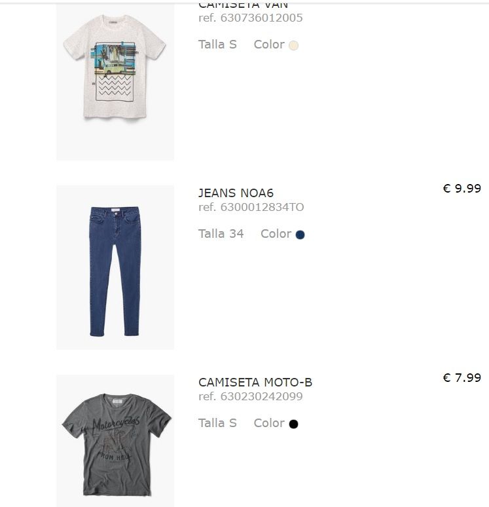Select the cream color swatch

tap(293, 45)
